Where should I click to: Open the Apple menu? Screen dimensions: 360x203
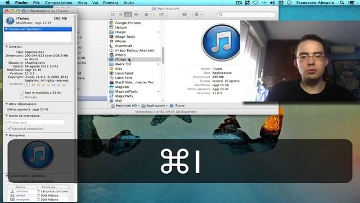pos(7,3)
